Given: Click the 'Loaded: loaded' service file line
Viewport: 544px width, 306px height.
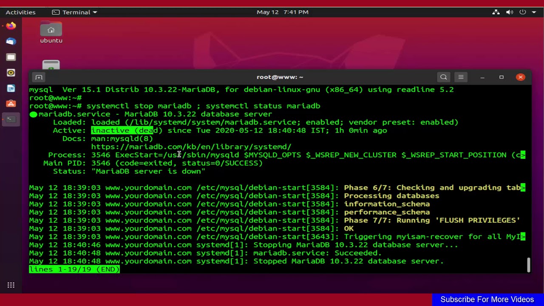Looking at the screenshot, I should point(255,122).
